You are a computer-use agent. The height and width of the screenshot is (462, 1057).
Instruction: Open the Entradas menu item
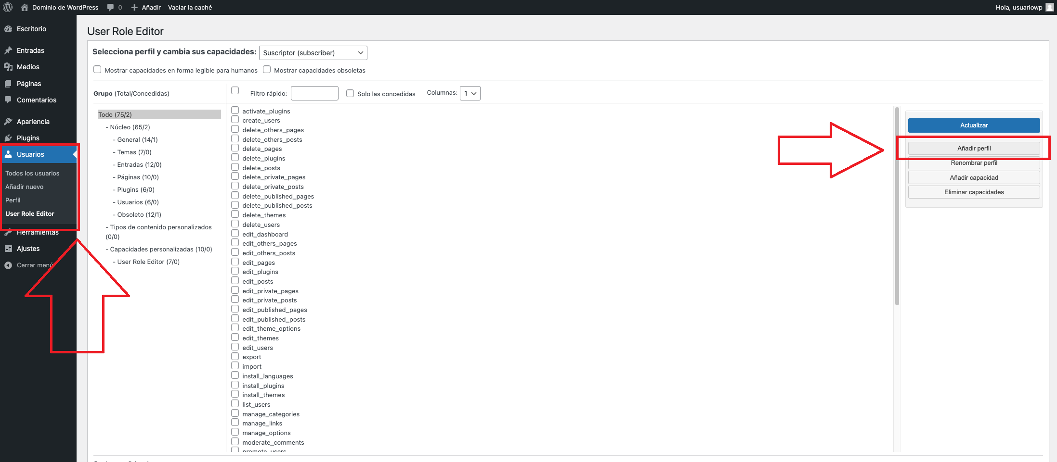click(x=30, y=50)
